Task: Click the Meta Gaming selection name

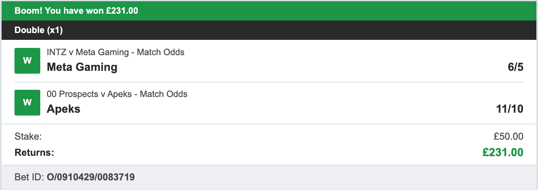Action: coord(82,67)
